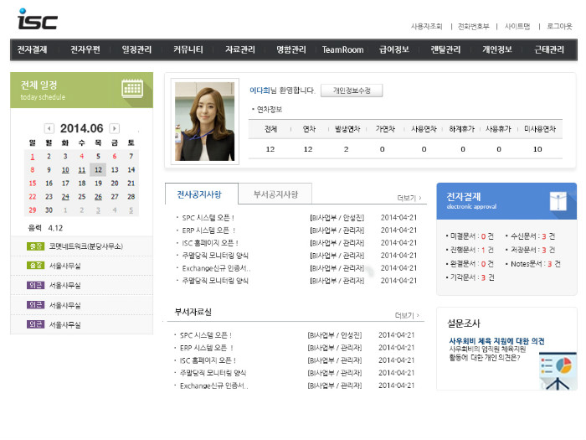Open the 전자결재 top menu
This screenshot has width=586, height=440.
coord(32,49)
